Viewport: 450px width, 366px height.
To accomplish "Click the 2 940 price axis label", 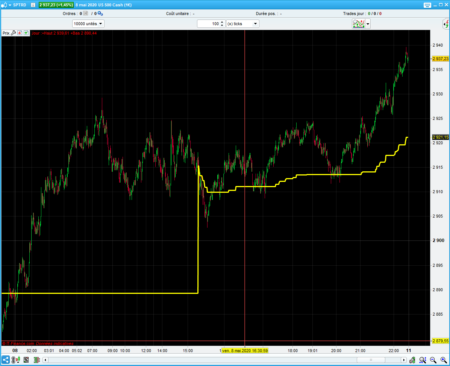I will (x=438, y=45).
